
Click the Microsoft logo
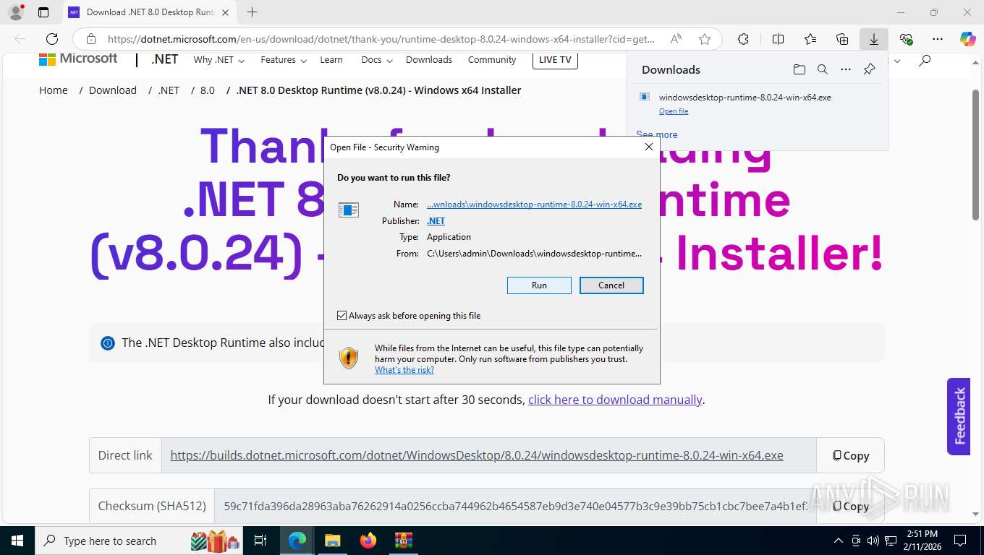point(78,59)
